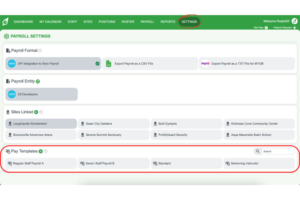This screenshot has width=300, height=200.
Task: Click the refresh icon next to Payroll Entity
Action: [x=38, y=81]
